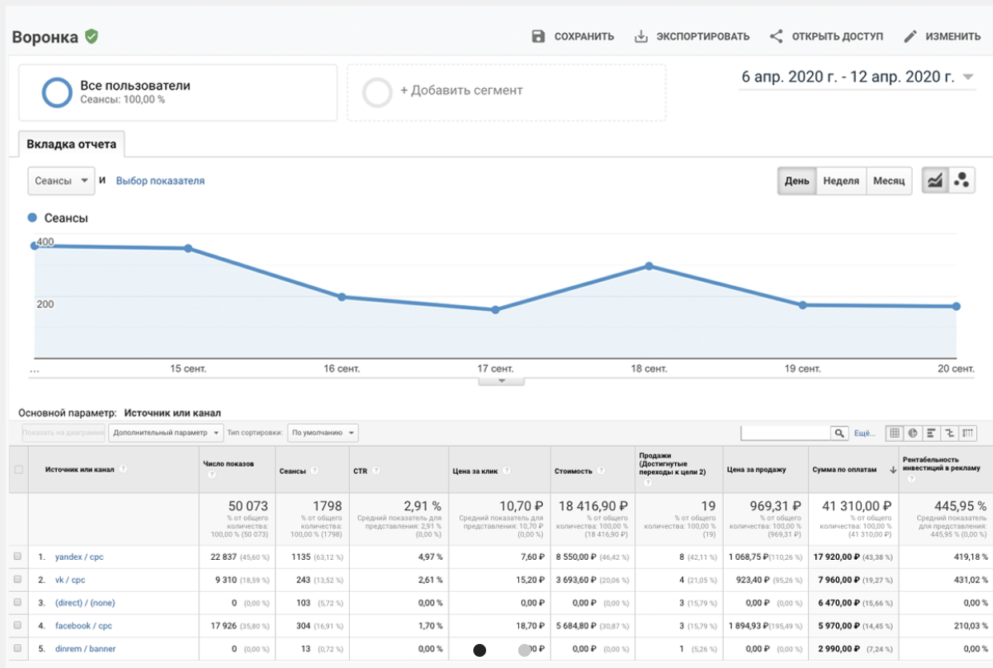Click the Выбор показателя link
Image resolution: width=993 pixels, height=668 pixels.
pyautogui.click(x=160, y=181)
